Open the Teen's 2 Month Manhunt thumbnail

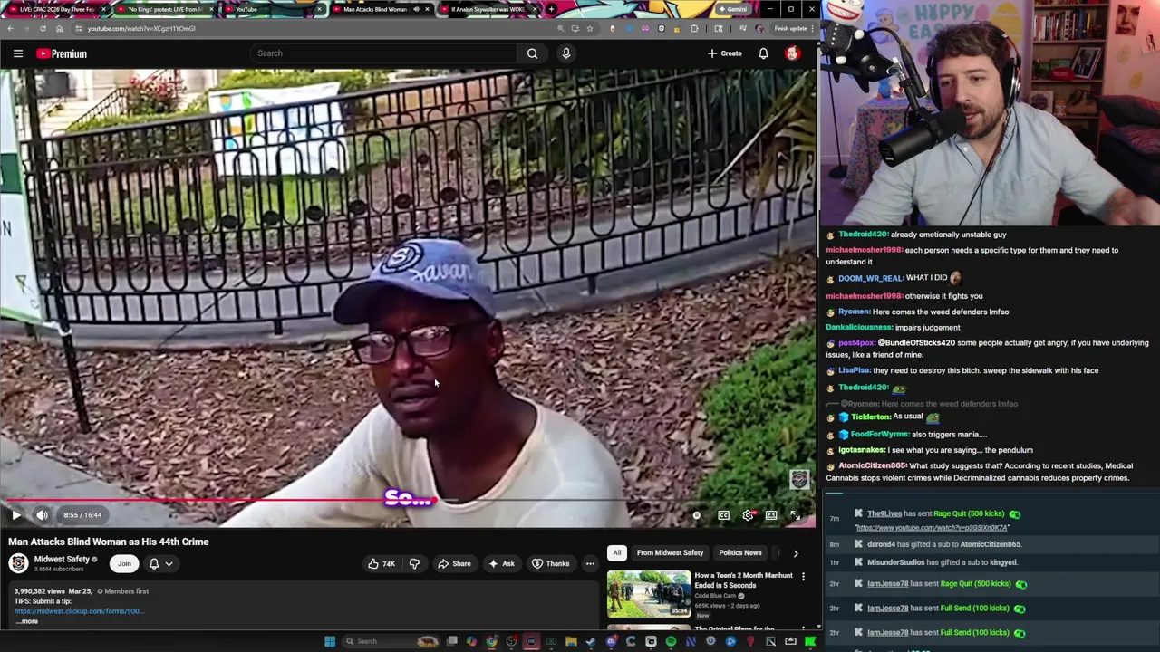pos(649,594)
